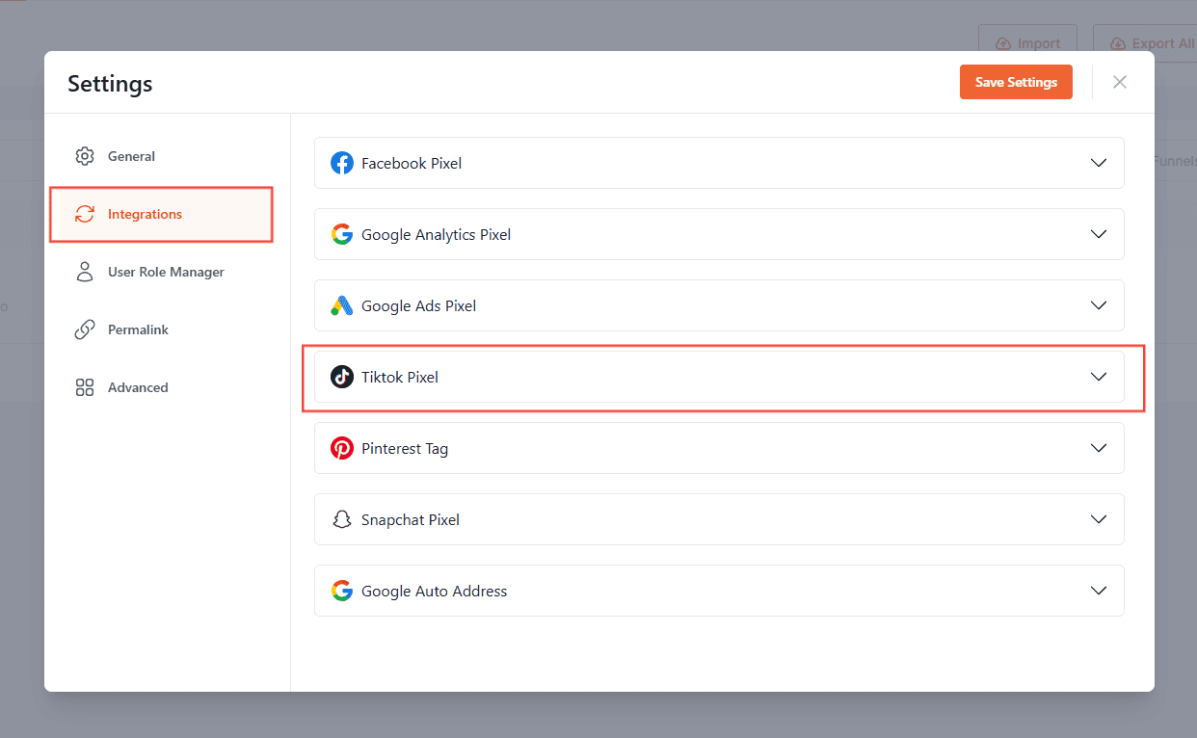Image resolution: width=1197 pixels, height=738 pixels.
Task: Close the Settings dialog
Action: click(x=1120, y=82)
